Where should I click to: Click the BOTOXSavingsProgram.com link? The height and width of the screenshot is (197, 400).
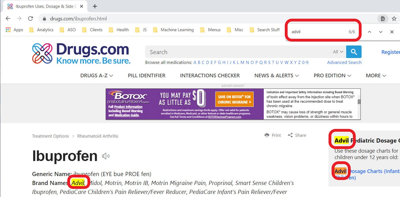pos(225,117)
